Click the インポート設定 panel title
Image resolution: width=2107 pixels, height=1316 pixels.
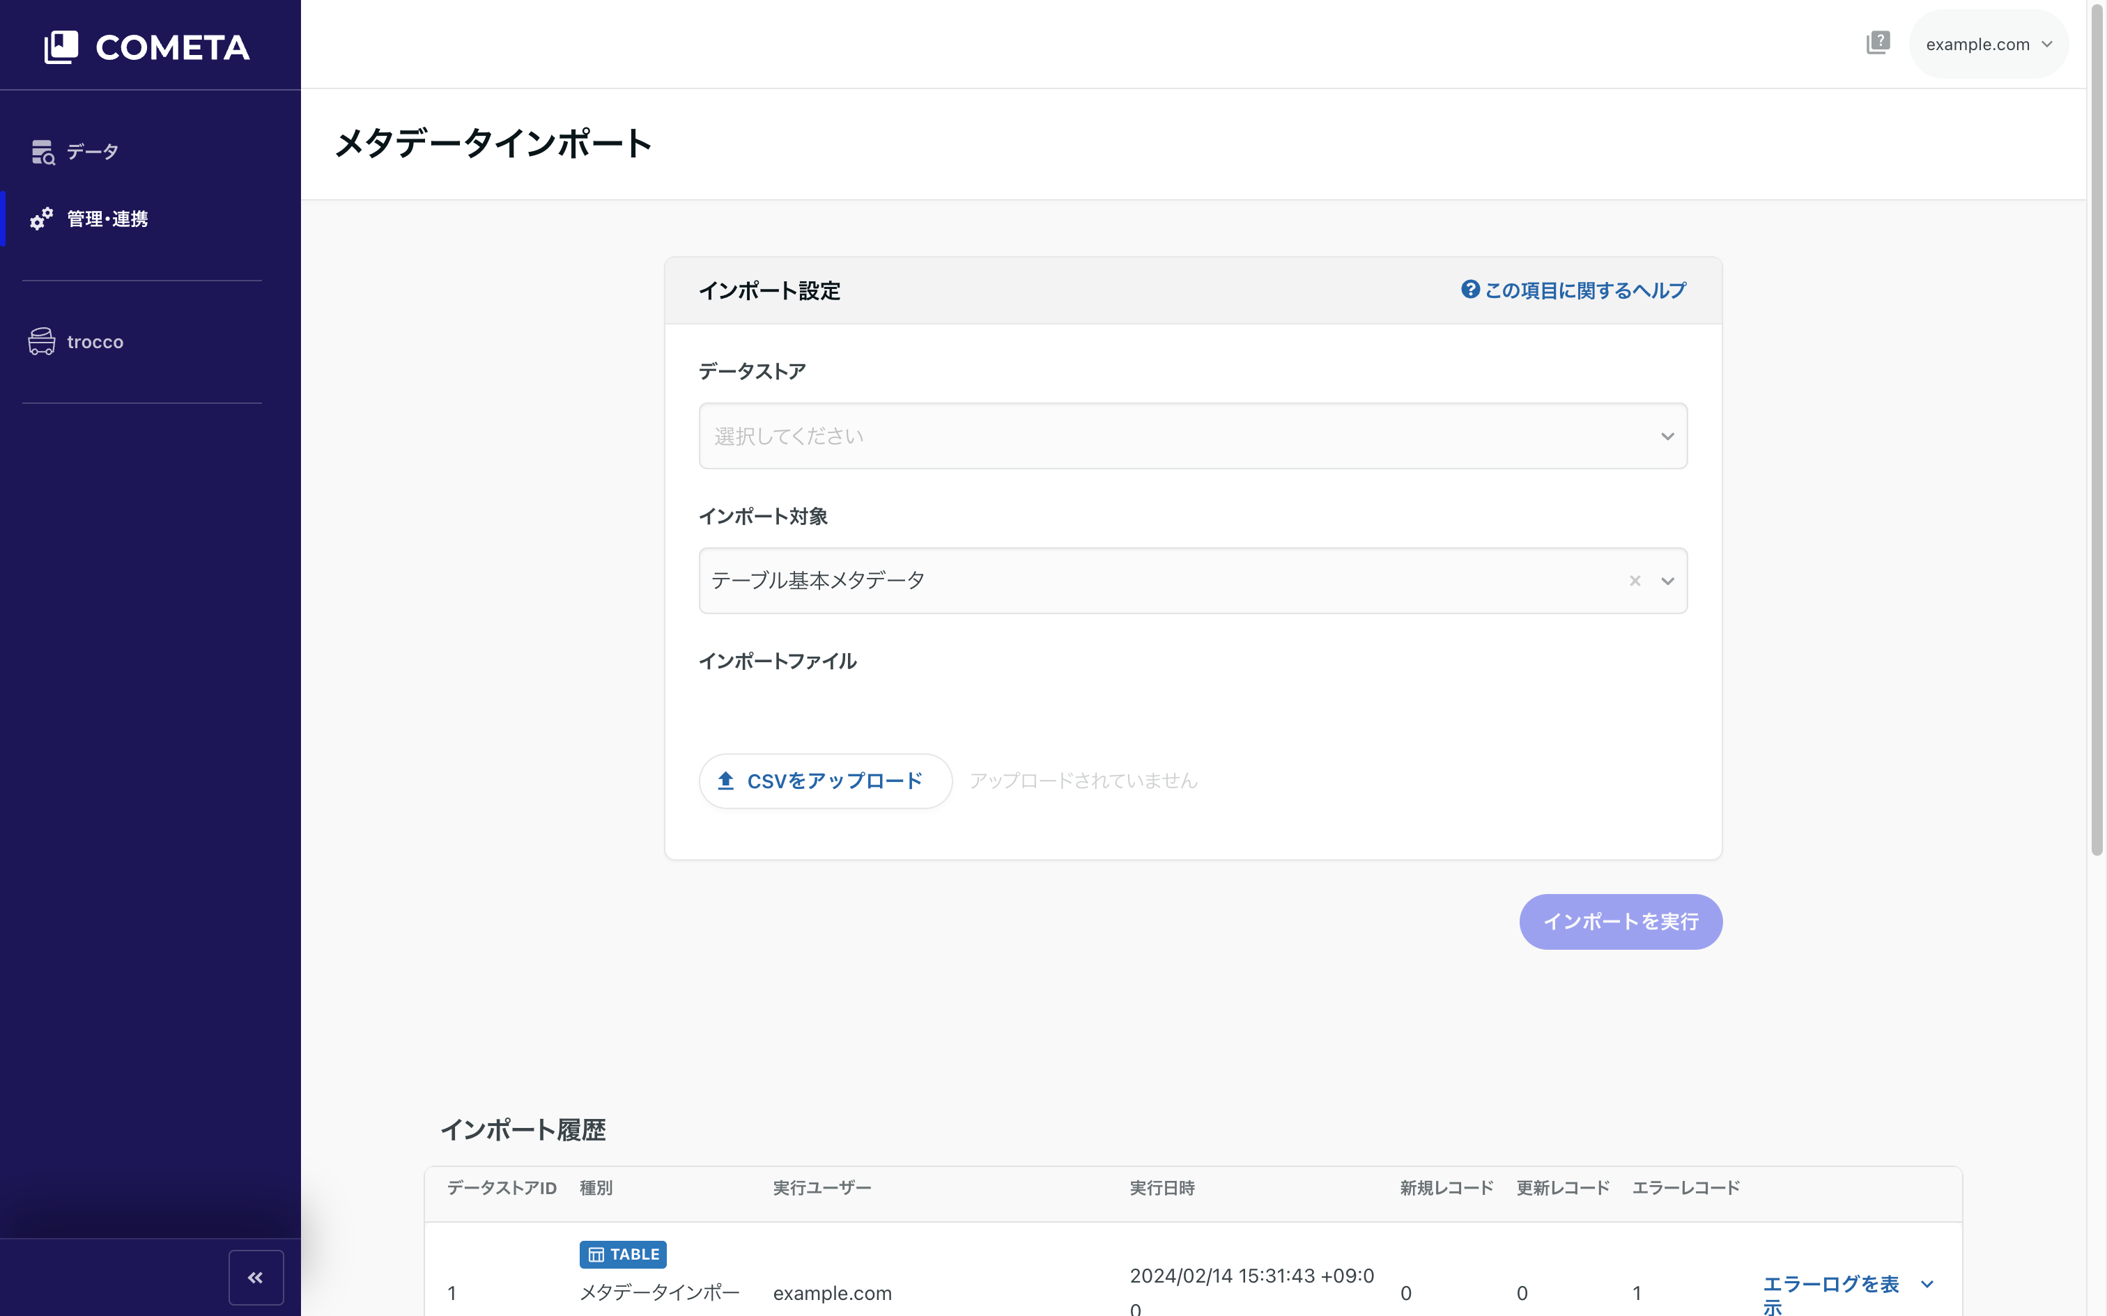[x=770, y=291]
